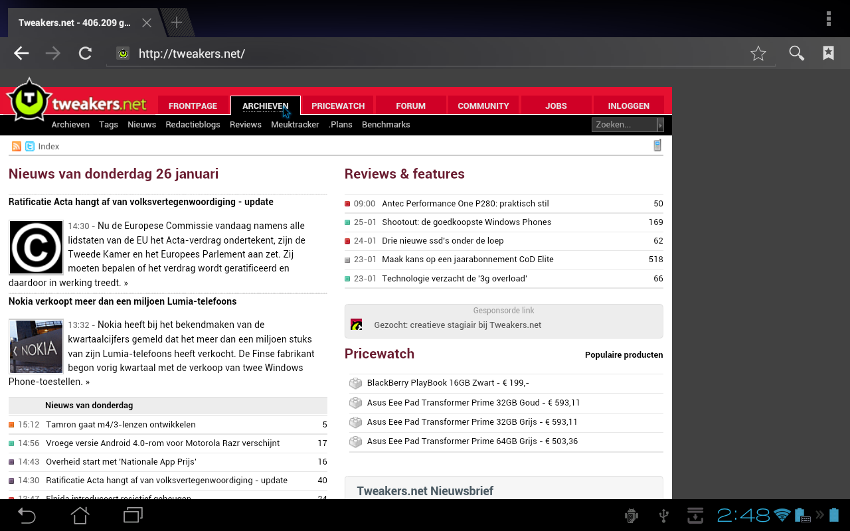Screen dimensions: 850x531
Task: Click the browser forward arrow
Action: tap(53, 54)
